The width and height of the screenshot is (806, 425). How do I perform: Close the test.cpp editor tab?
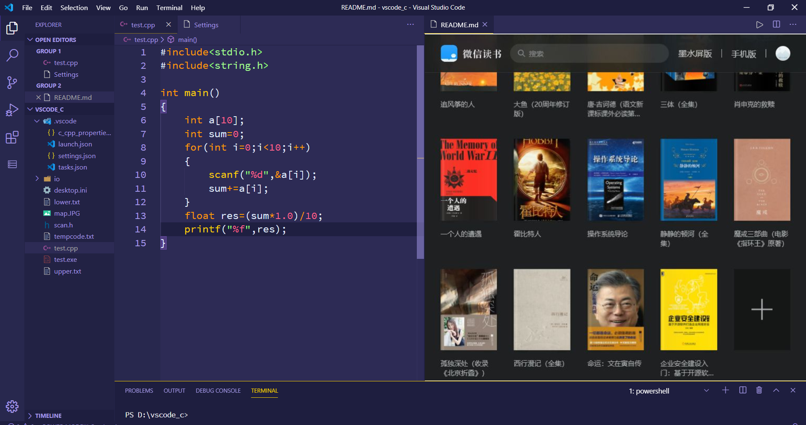(x=168, y=25)
